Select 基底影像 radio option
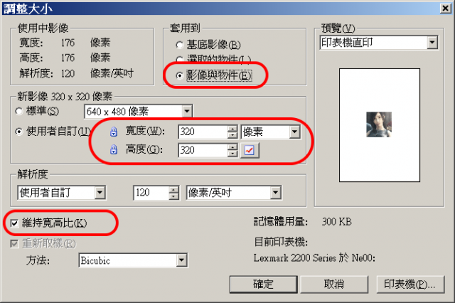Screen dimensions: 455x303 [x=180, y=45]
